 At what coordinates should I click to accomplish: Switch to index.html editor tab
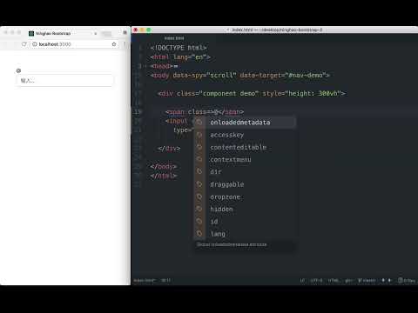[x=174, y=38]
